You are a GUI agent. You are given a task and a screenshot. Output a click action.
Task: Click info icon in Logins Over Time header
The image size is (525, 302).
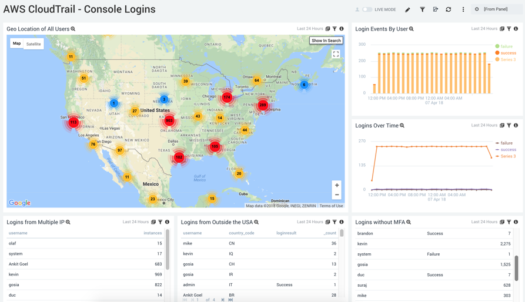[x=516, y=125]
